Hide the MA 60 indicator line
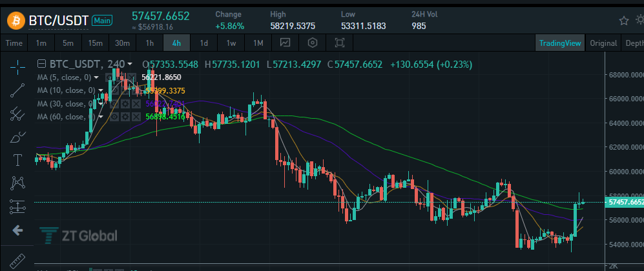 pos(114,117)
